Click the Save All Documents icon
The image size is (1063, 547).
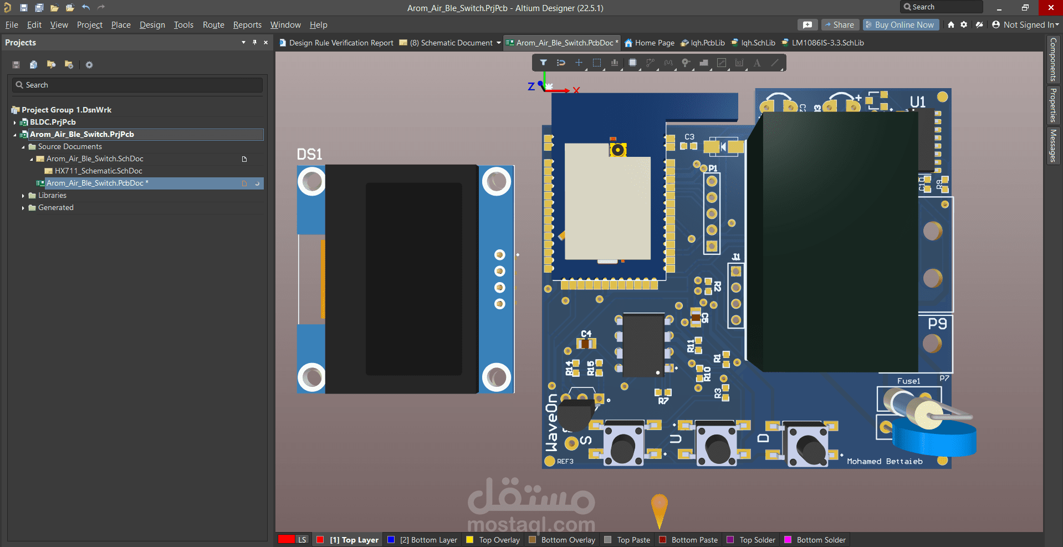click(39, 8)
